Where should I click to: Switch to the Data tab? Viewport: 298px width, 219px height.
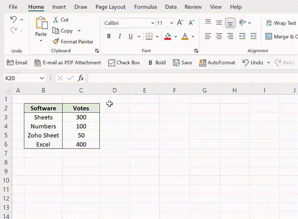[x=171, y=7]
